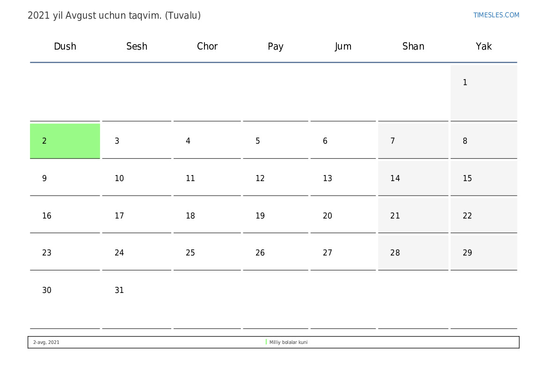The image size is (547, 387).
Task: Click the Yak weekday header
Action: 483,46
